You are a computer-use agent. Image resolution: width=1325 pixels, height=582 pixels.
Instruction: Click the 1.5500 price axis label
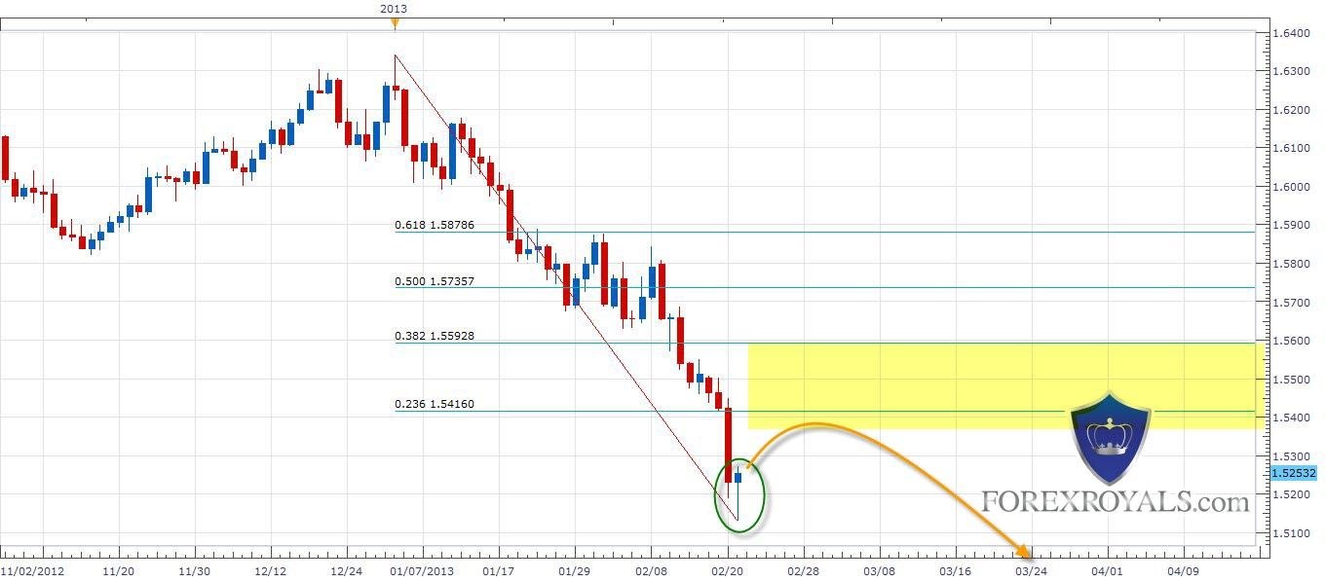pos(1292,380)
